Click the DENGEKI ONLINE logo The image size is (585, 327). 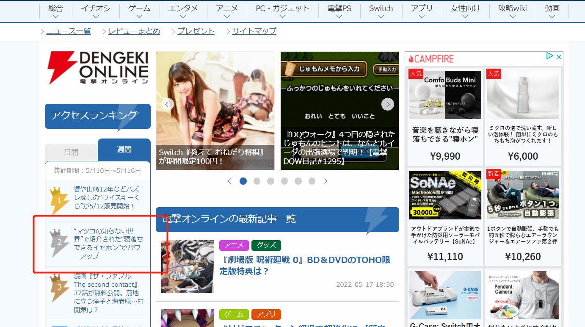(x=98, y=68)
